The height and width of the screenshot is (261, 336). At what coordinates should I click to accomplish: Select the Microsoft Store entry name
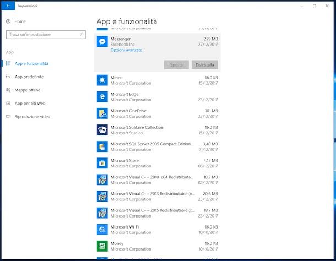point(124,160)
